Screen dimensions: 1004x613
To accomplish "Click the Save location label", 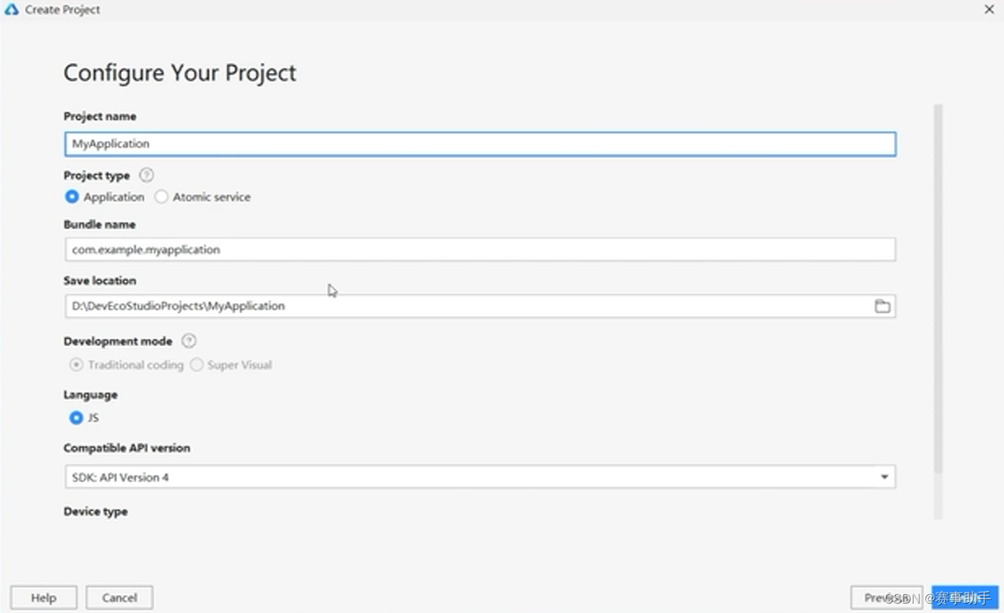I will [100, 280].
